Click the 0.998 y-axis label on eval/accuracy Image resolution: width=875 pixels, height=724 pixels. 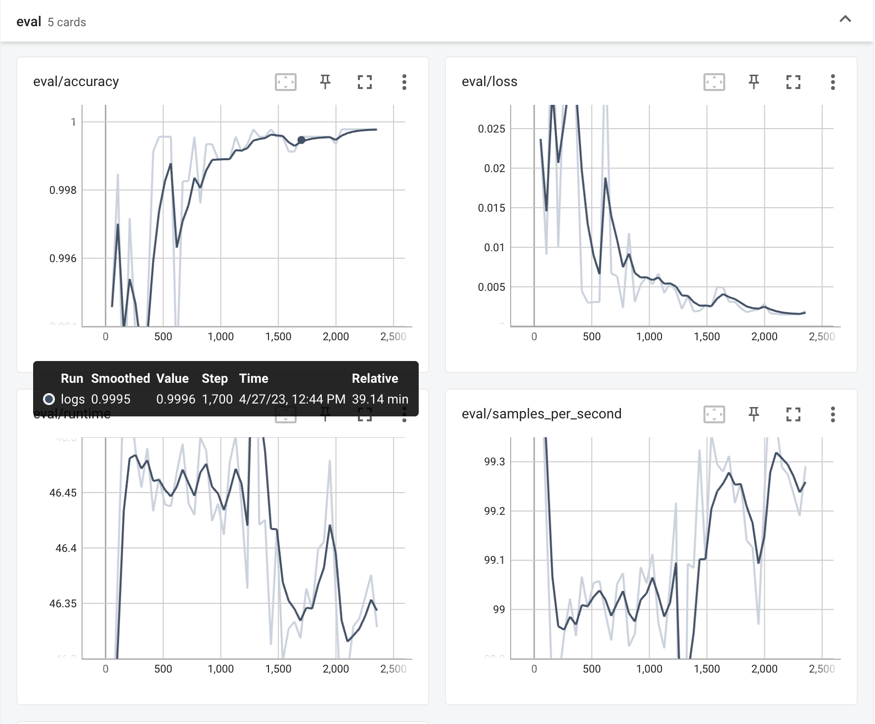pyautogui.click(x=63, y=190)
